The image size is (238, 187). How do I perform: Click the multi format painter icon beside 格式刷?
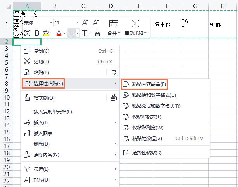tap(113, 98)
